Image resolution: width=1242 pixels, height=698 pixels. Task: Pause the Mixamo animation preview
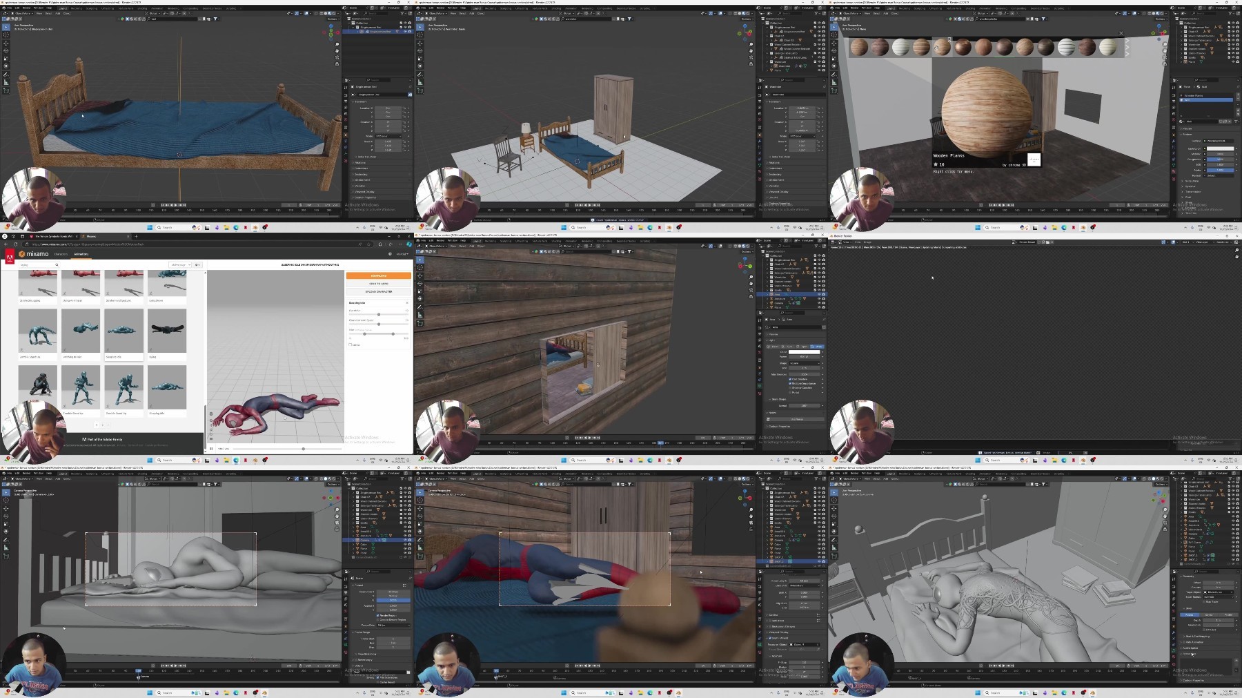(x=211, y=449)
